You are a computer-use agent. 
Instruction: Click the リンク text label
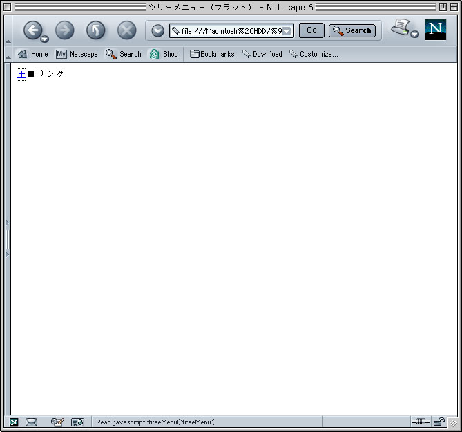click(50, 74)
